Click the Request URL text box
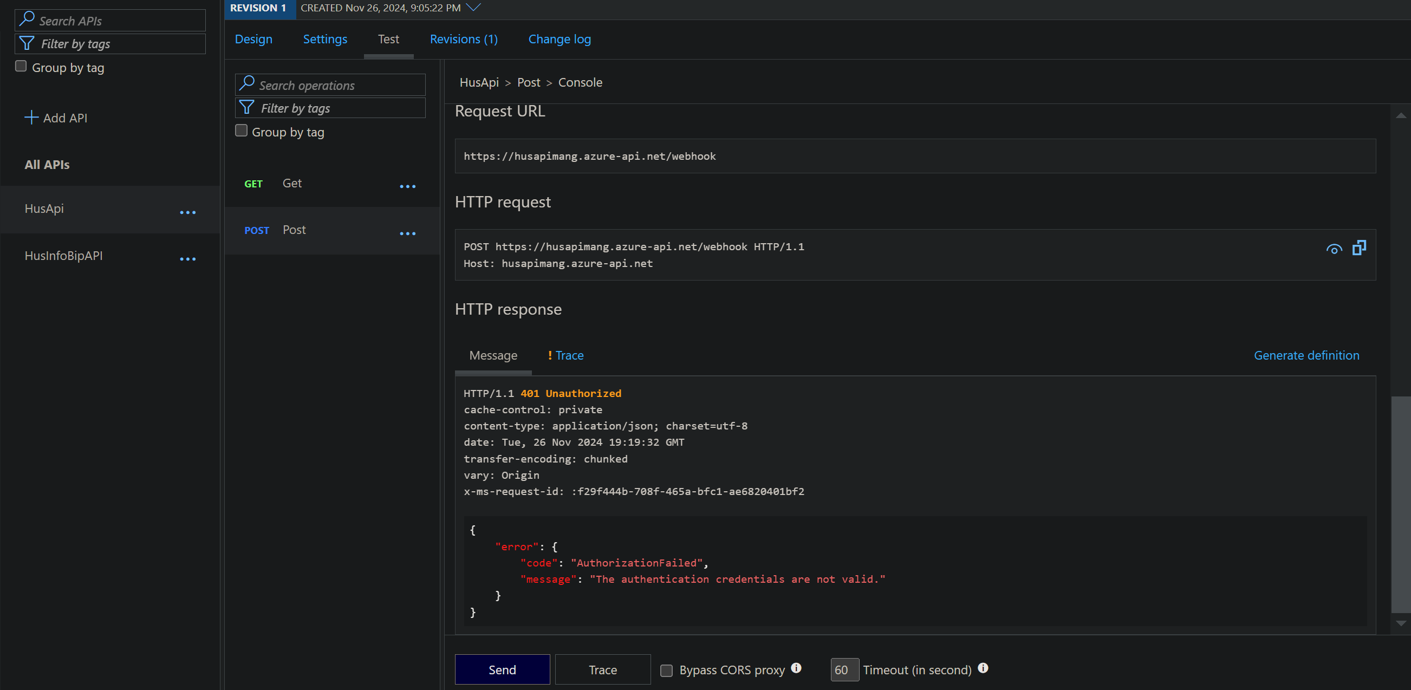Screen dimensions: 1411x690 pos(915,156)
